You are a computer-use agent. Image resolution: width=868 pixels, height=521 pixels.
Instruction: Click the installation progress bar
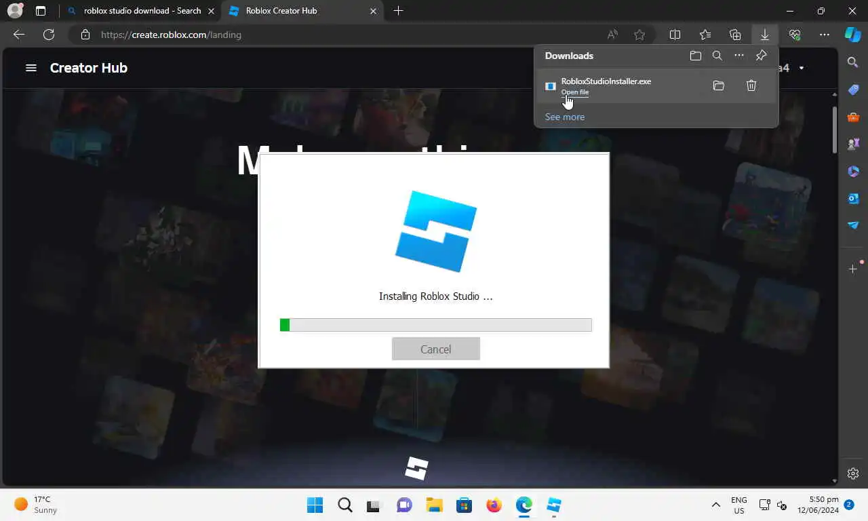click(435, 325)
